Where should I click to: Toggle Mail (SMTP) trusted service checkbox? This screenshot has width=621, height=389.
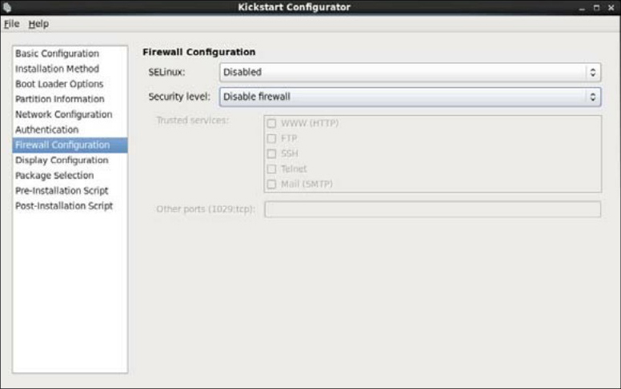271,185
